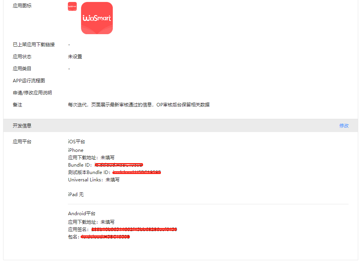Select the redacted 包名 package name

tap(105, 237)
